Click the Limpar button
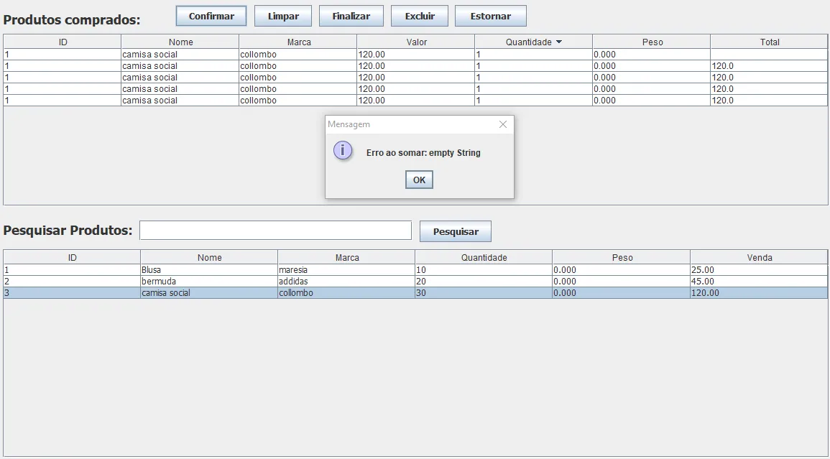 coord(282,16)
